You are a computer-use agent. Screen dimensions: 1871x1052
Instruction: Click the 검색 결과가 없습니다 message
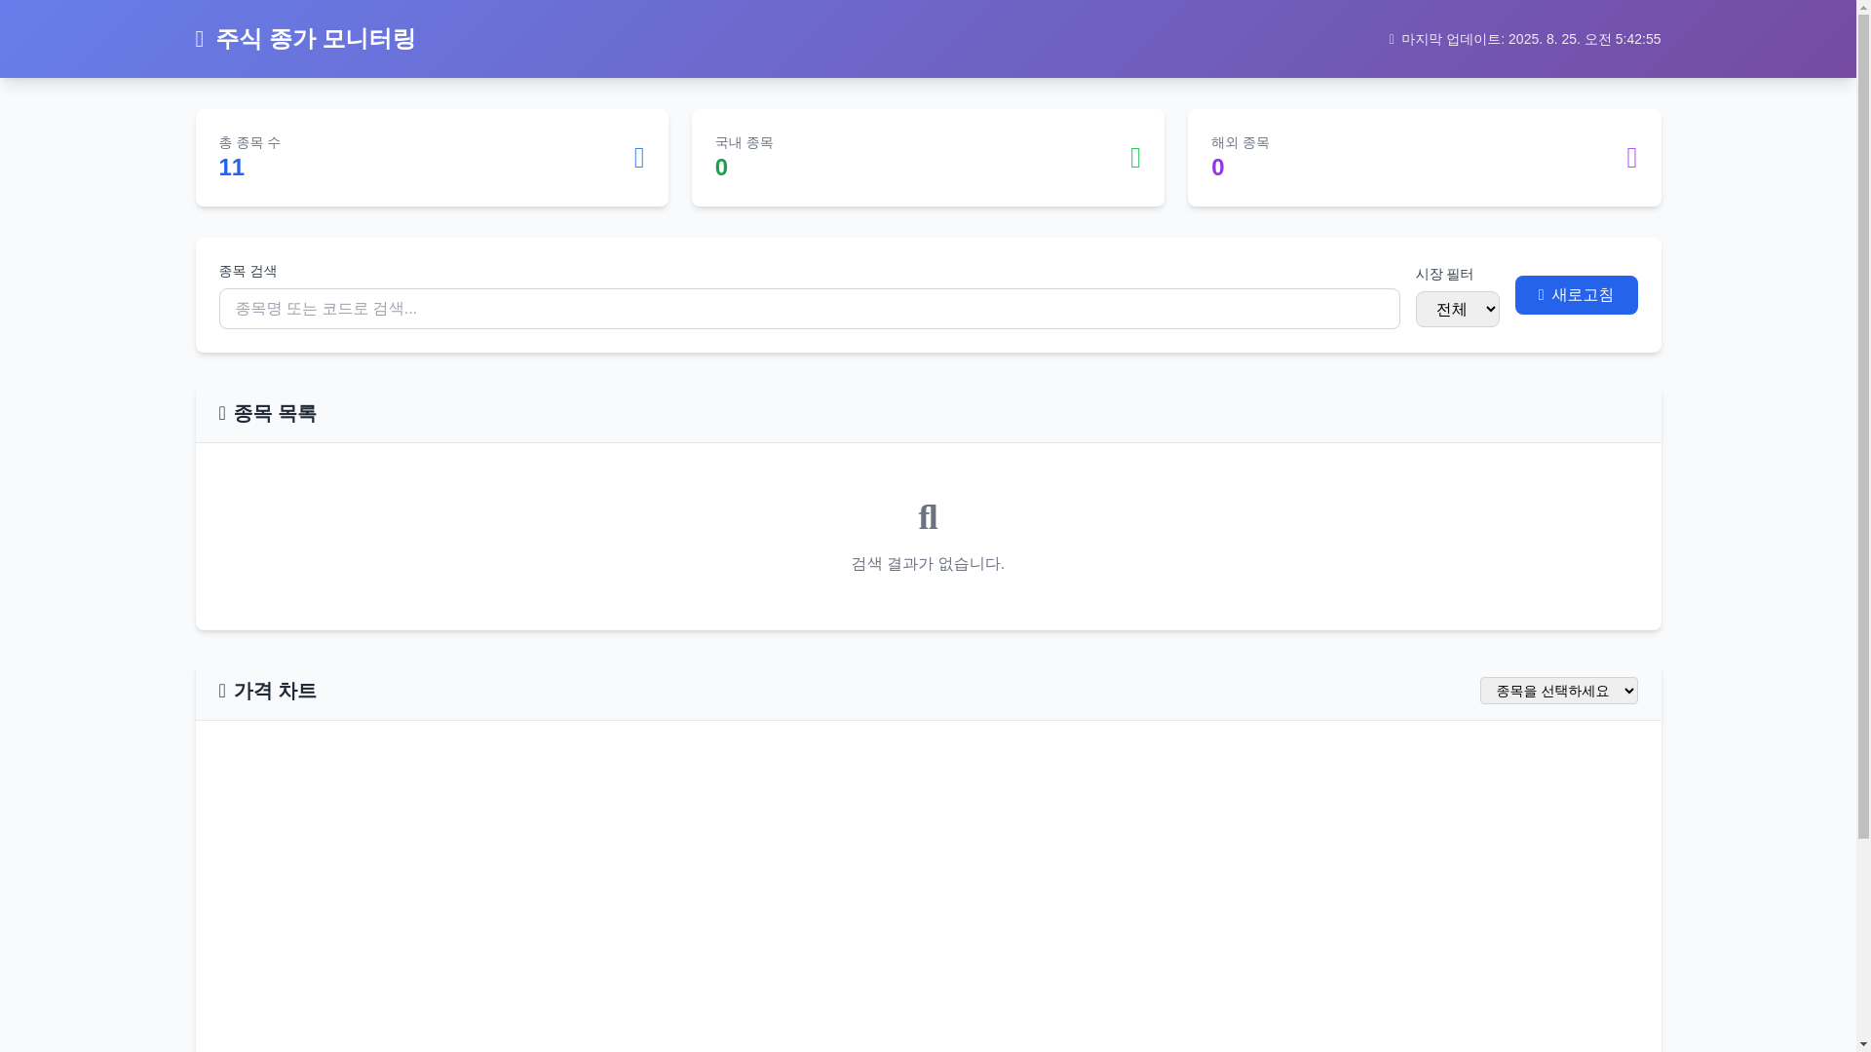tap(928, 564)
